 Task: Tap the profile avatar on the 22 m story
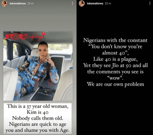pyautogui.click(x=82, y=3)
